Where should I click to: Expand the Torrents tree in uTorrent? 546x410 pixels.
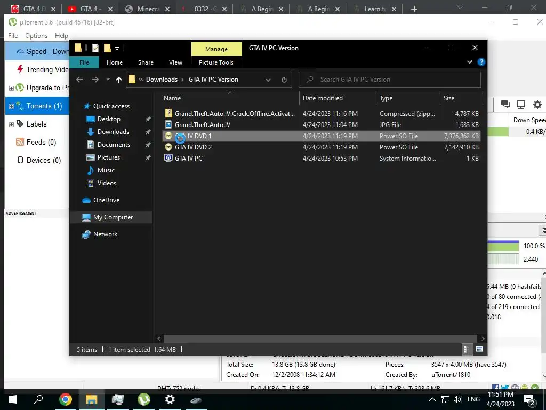[x=11, y=106]
